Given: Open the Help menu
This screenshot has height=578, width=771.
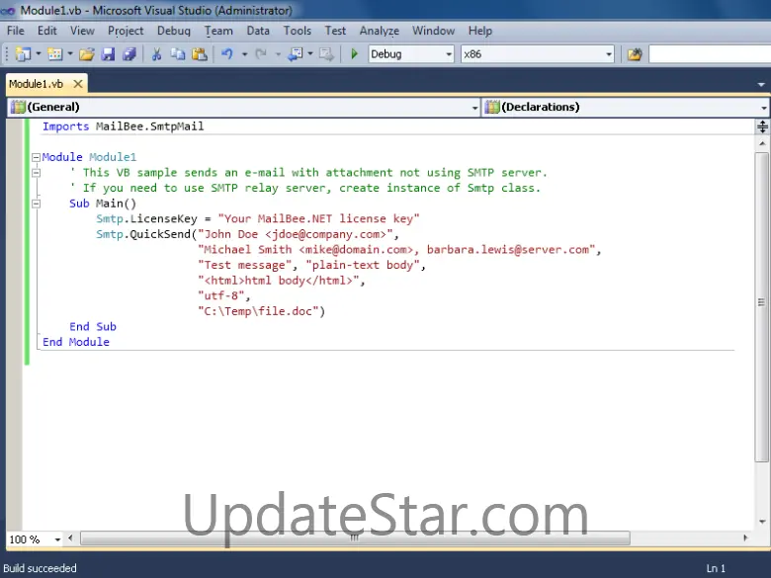Looking at the screenshot, I should click(x=480, y=31).
